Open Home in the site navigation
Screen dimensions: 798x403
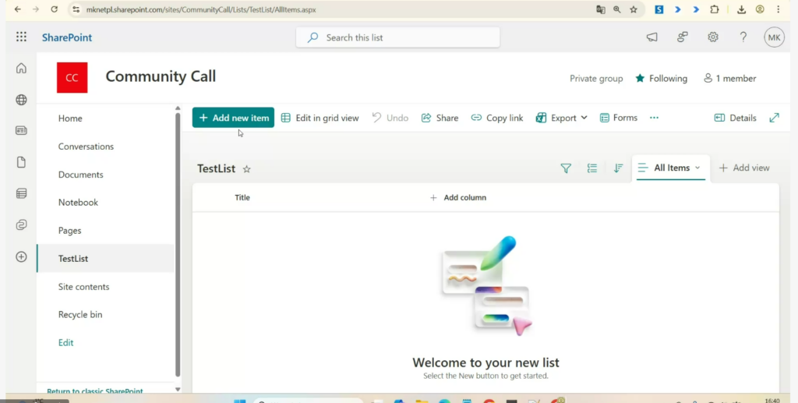click(70, 118)
